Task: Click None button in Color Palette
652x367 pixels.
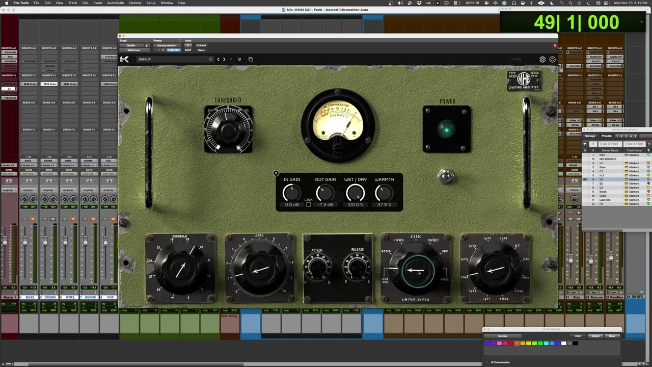Action: 612,336
